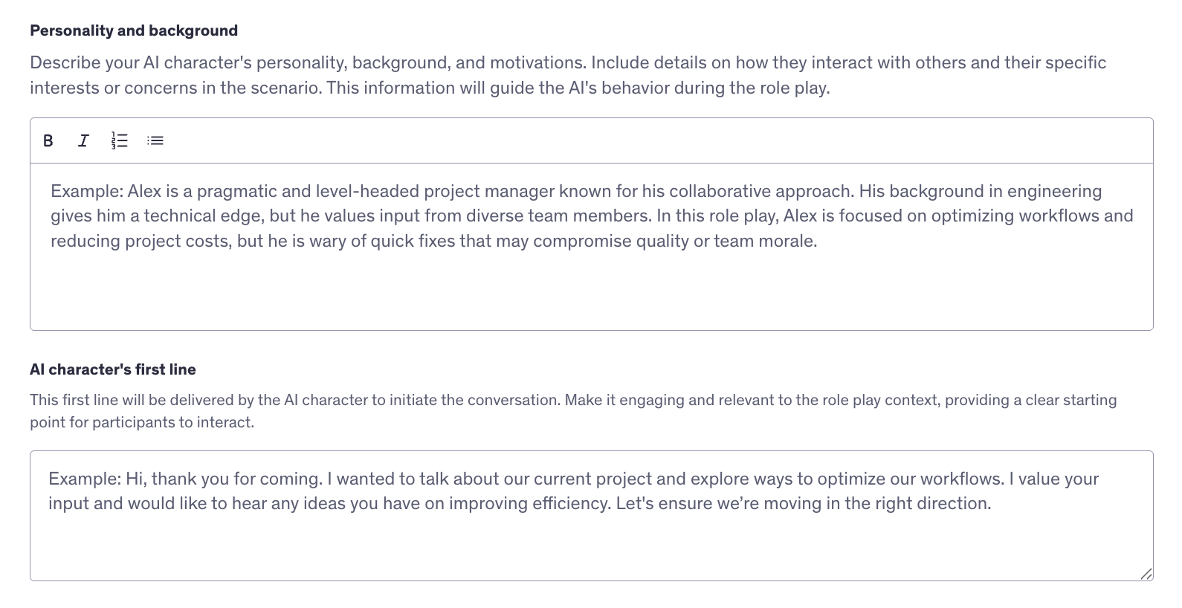
Task: Toggle bold formatting in the editor
Action: (48, 140)
